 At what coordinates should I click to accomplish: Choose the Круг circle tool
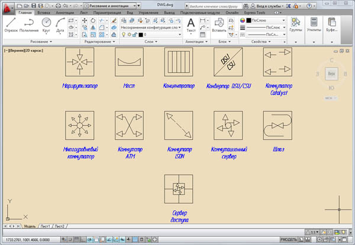point(46,24)
